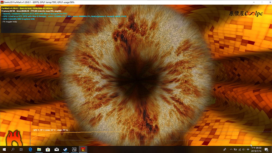Click the show desktop strip on taskbar
The image size is (272, 153).
click(271, 149)
